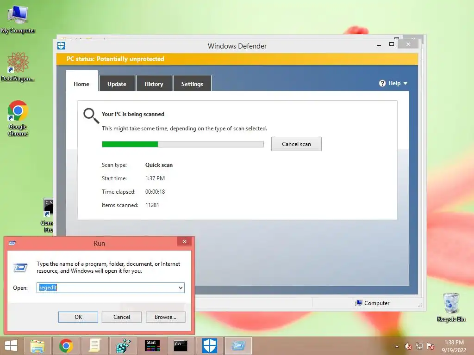
Task: Click Cancel in the Run dialog
Action: point(122,317)
